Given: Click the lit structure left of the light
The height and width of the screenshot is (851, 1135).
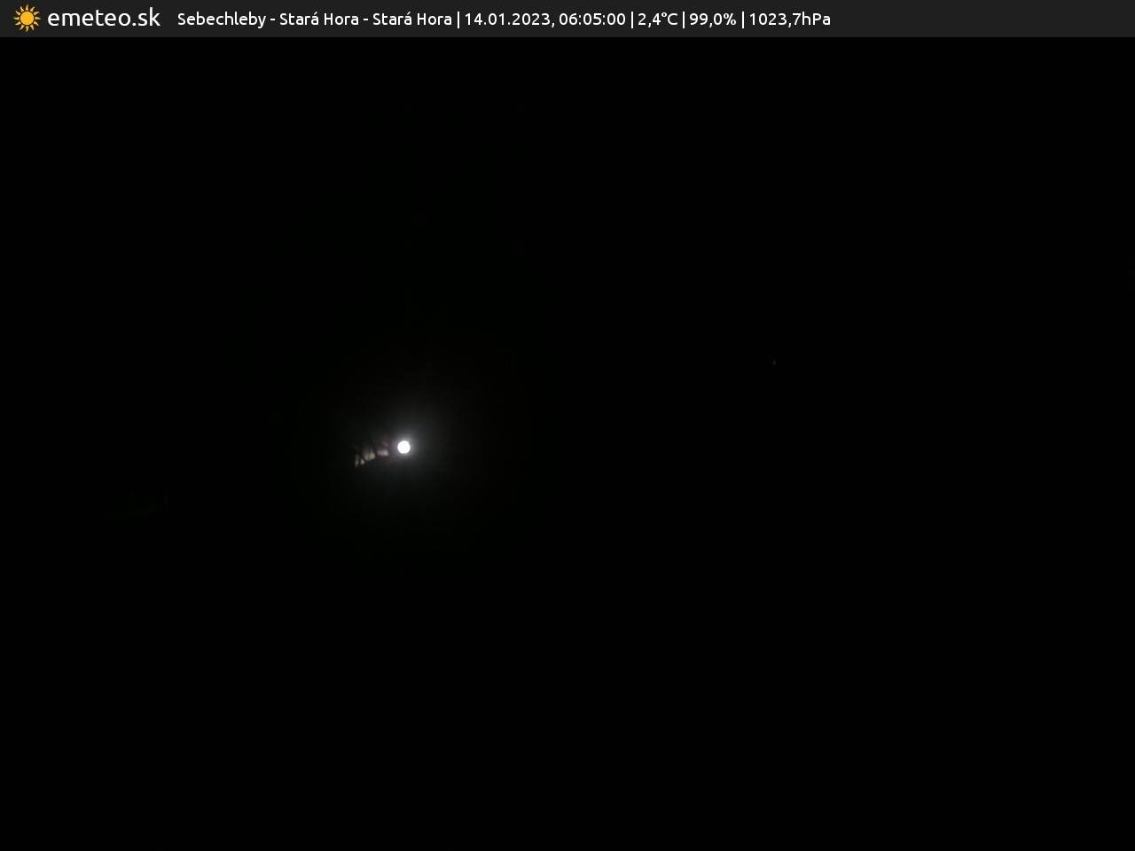Looking at the screenshot, I should tap(371, 456).
